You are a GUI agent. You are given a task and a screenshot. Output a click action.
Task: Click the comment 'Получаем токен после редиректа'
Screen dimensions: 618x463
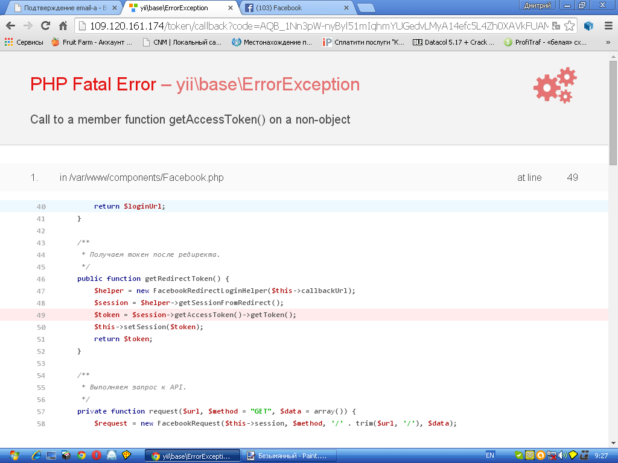click(x=151, y=255)
